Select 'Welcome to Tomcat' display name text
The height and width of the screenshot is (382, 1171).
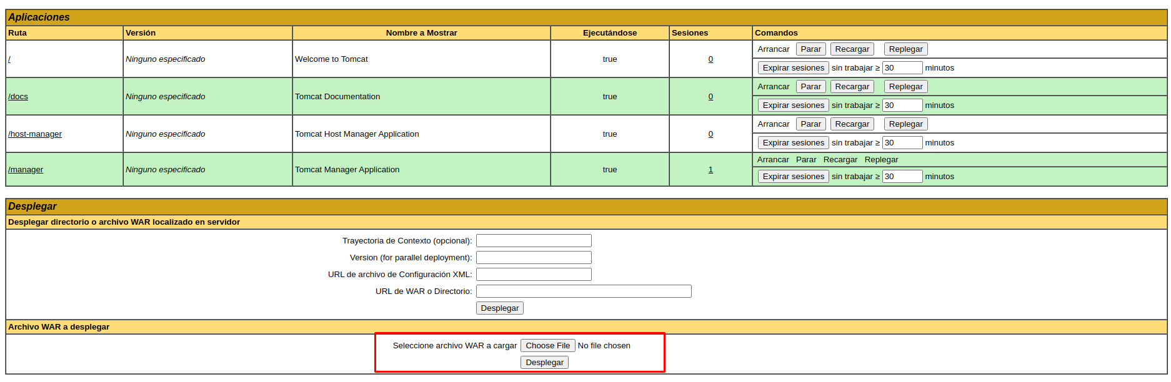[x=331, y=59]
